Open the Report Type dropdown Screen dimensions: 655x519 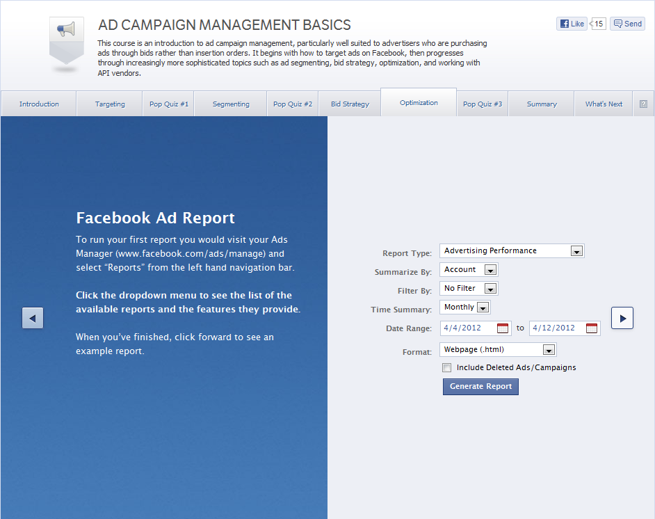coord(512,250)
